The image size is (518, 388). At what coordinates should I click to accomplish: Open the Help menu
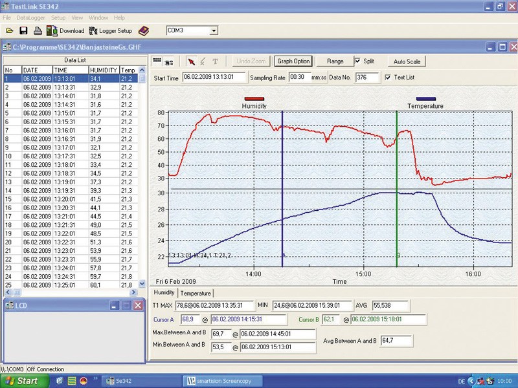click(119, 18)
